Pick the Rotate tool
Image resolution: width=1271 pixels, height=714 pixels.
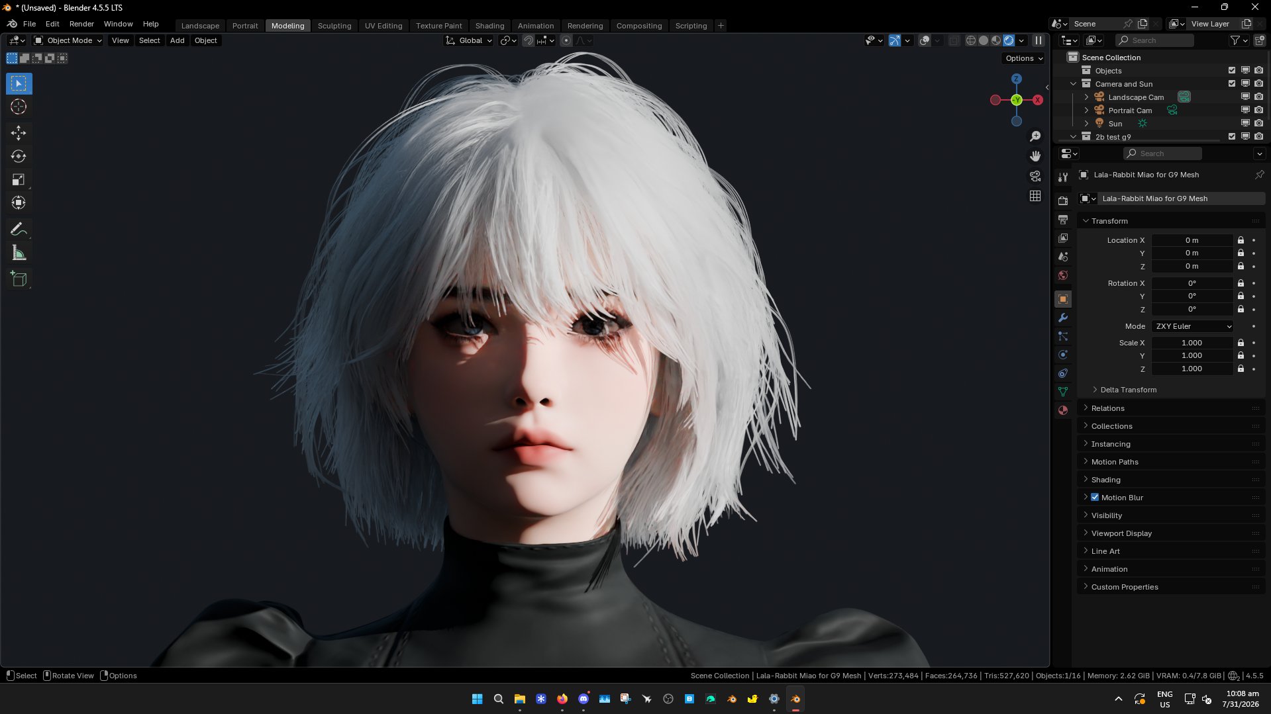pyautogui.click(x=19, y=156)
